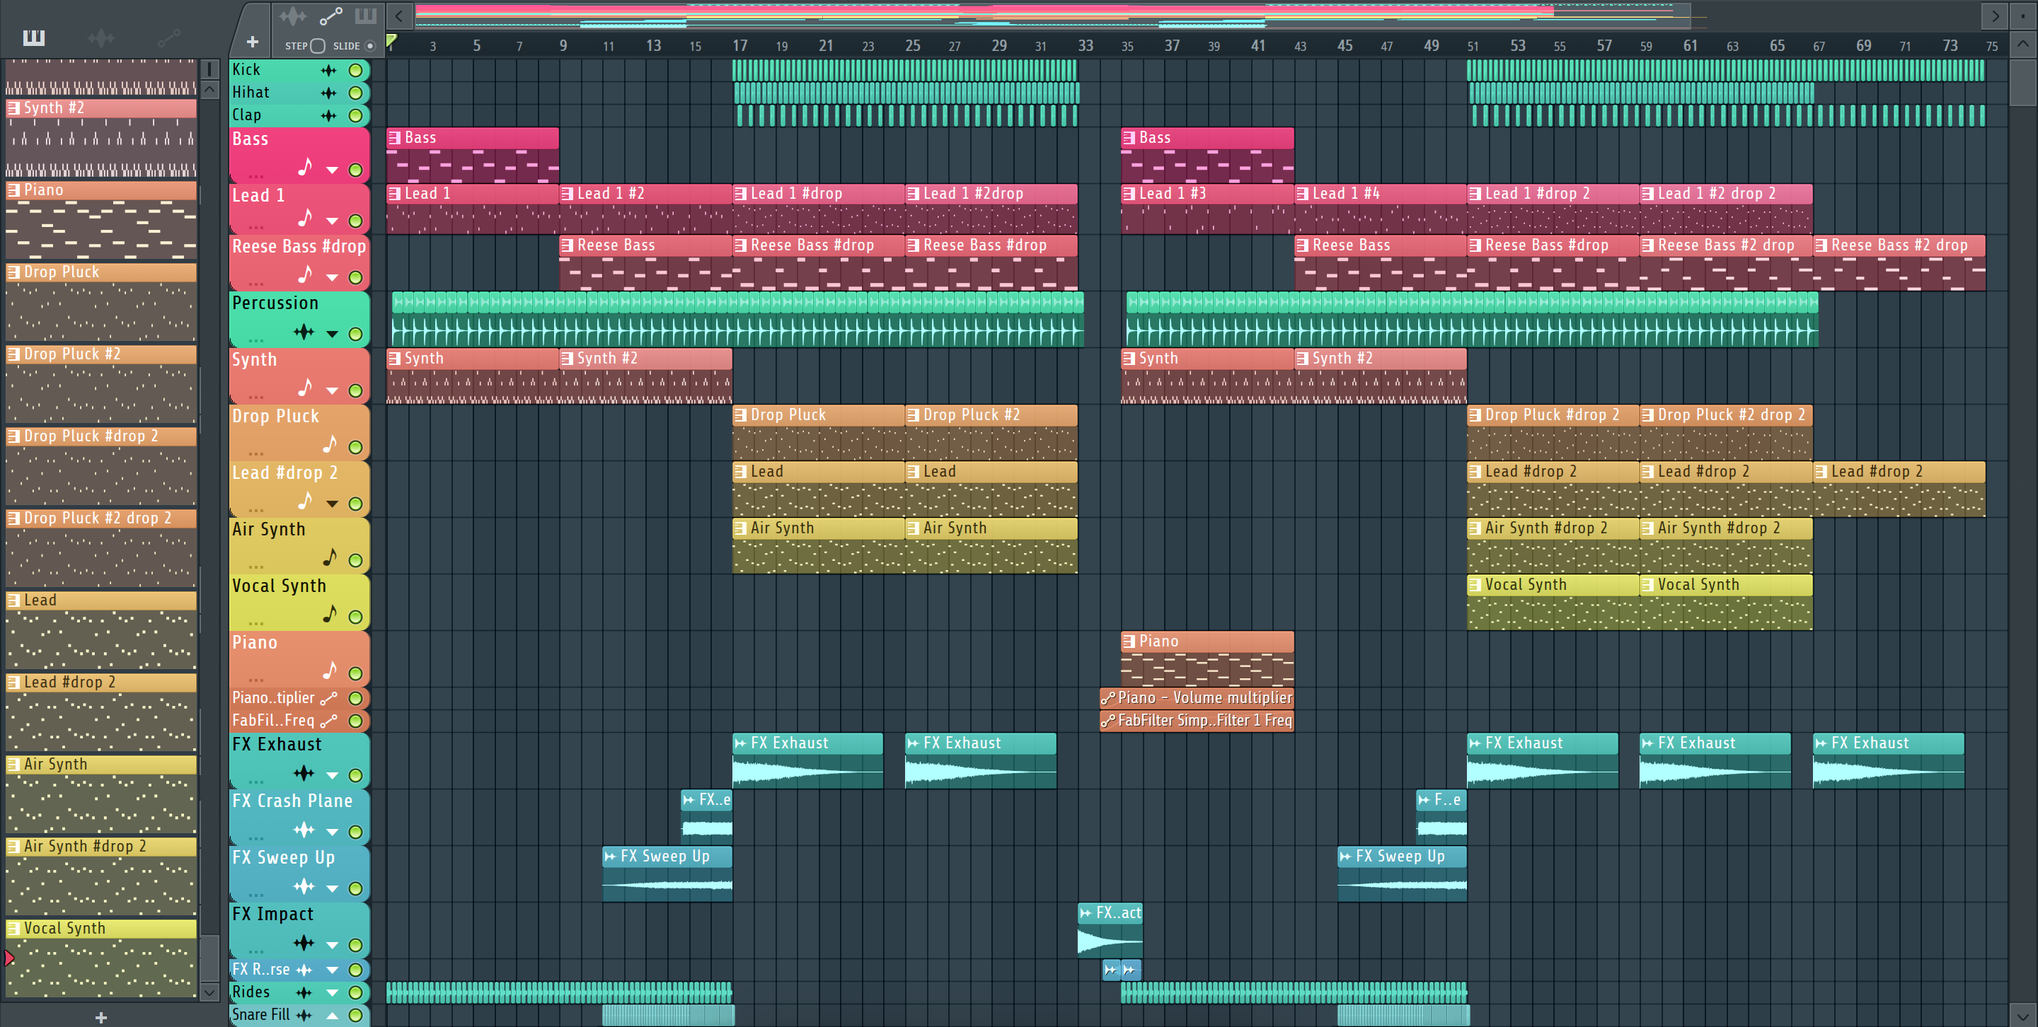Click Kick track audio waveform icon

pos(328,70)
